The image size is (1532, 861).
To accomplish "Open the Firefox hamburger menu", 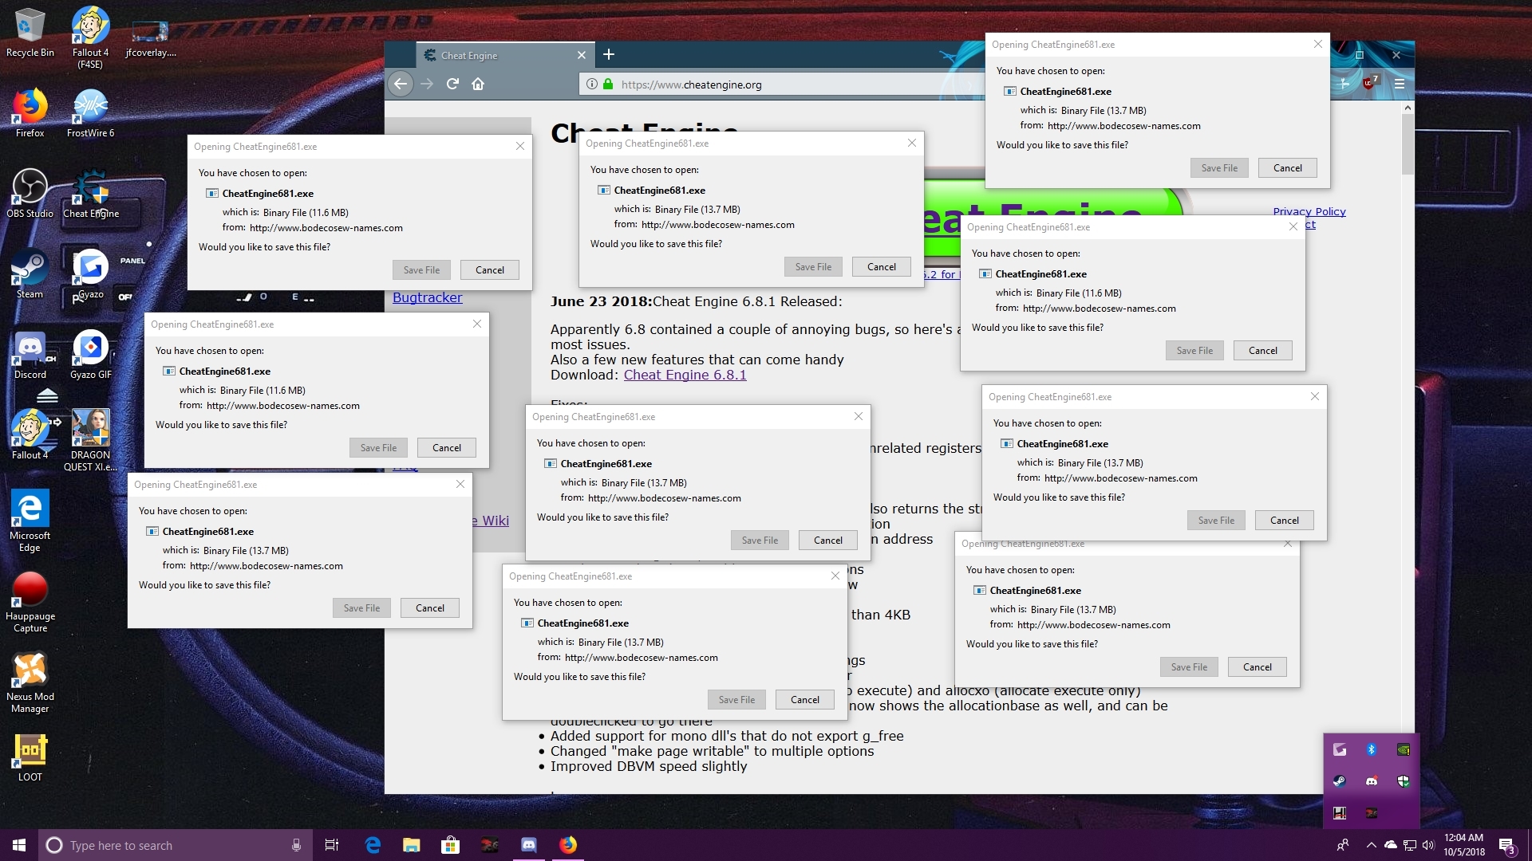I will 1399,84.
